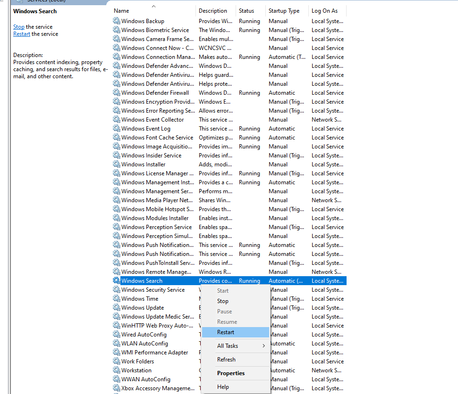
Task: Click the gear icon beside Windows Connection Manager
Action: pos(117,57)
